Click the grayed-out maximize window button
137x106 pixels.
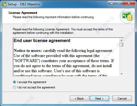point(119,3)
